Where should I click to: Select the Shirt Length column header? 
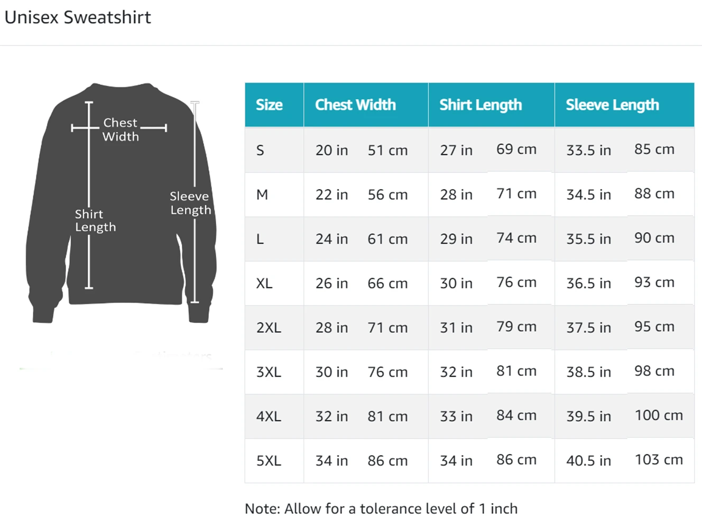[481, 105]
